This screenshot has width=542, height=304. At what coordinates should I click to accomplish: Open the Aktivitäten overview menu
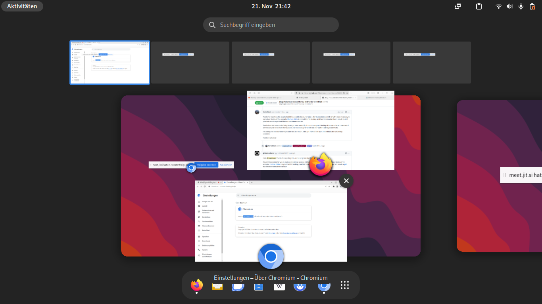pos(22,6)
